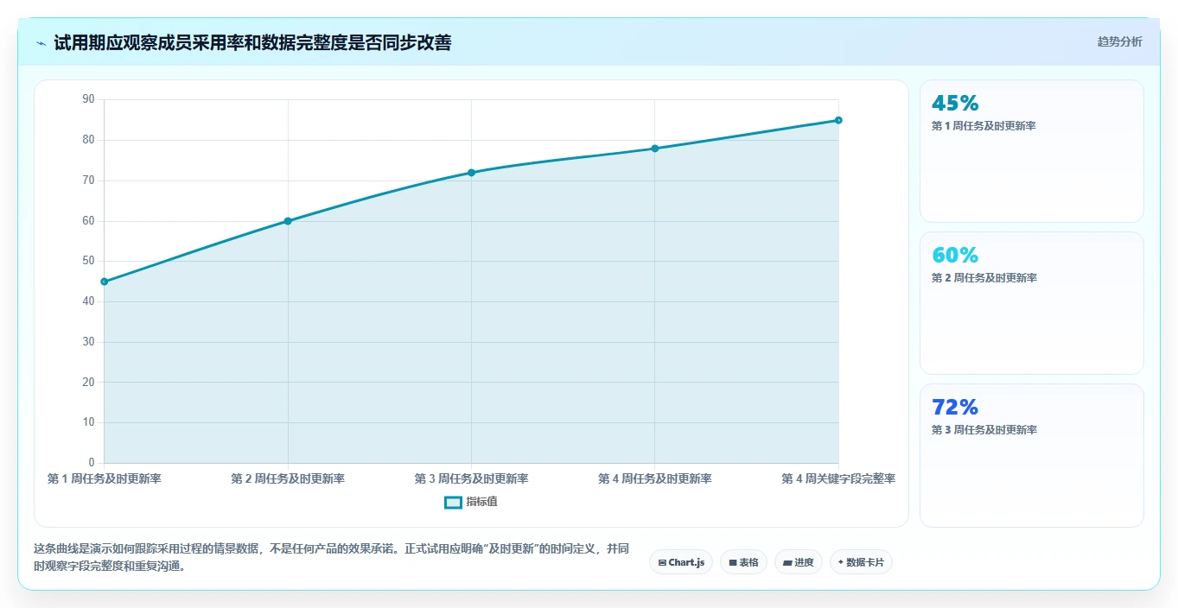Click x-axis label 第 2 周任务及时更新率
Viewport: 1178px width, 608px height.
pyautogui.click(x=288, y=478)
